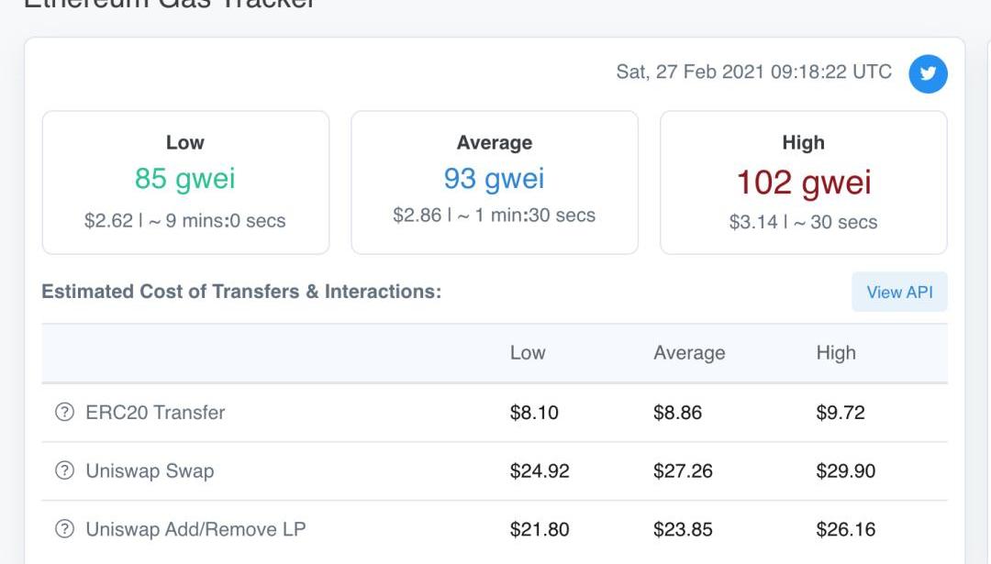Click the High column header
Image resolution: width=991 pixels, height=564 pixels.
pyautogui.click(x=836, y=353)
